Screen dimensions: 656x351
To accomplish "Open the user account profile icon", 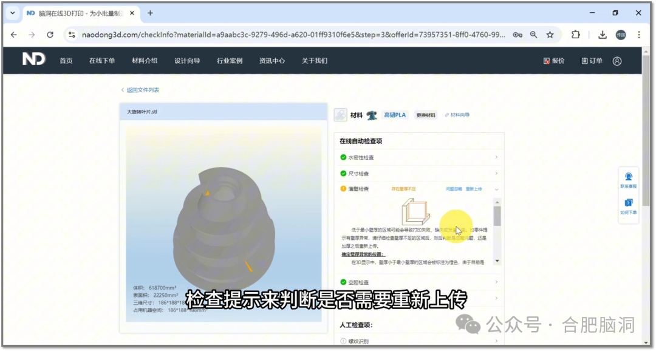I will click(617, 61).
